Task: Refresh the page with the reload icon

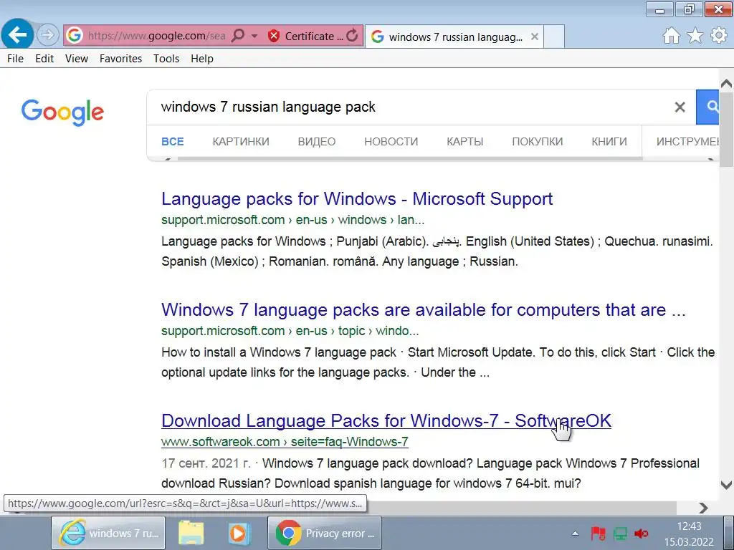Action: tap(353, 36)
